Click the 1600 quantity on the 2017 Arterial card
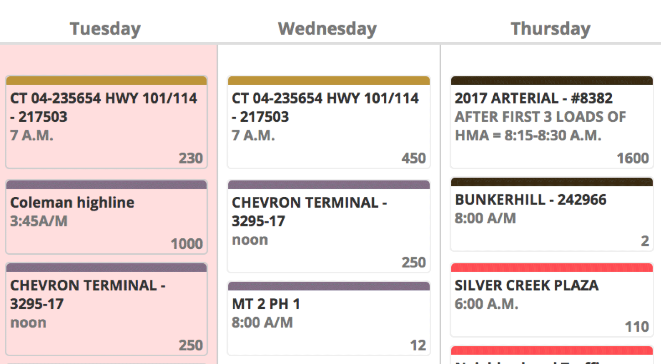This screenshot has width=661, height=364. click(x=633, y=159)
